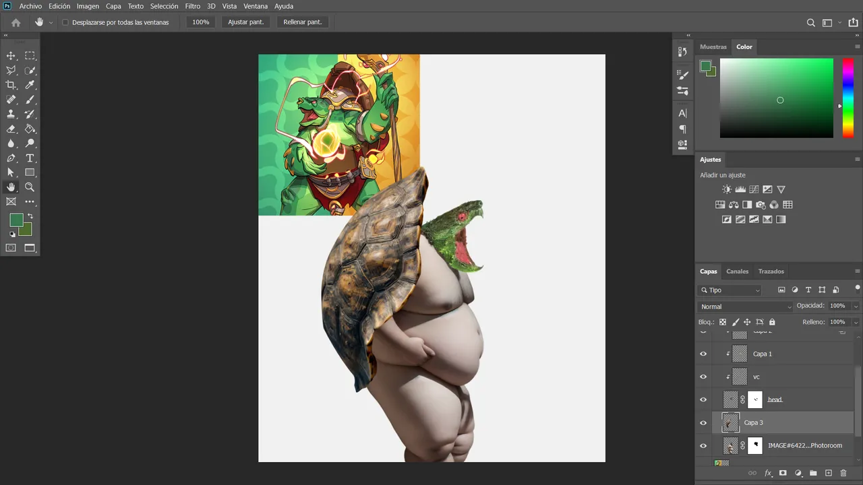Select the Path Selection tool
Viewport: 863px width, 485px height.
click(x=11, y=172)
